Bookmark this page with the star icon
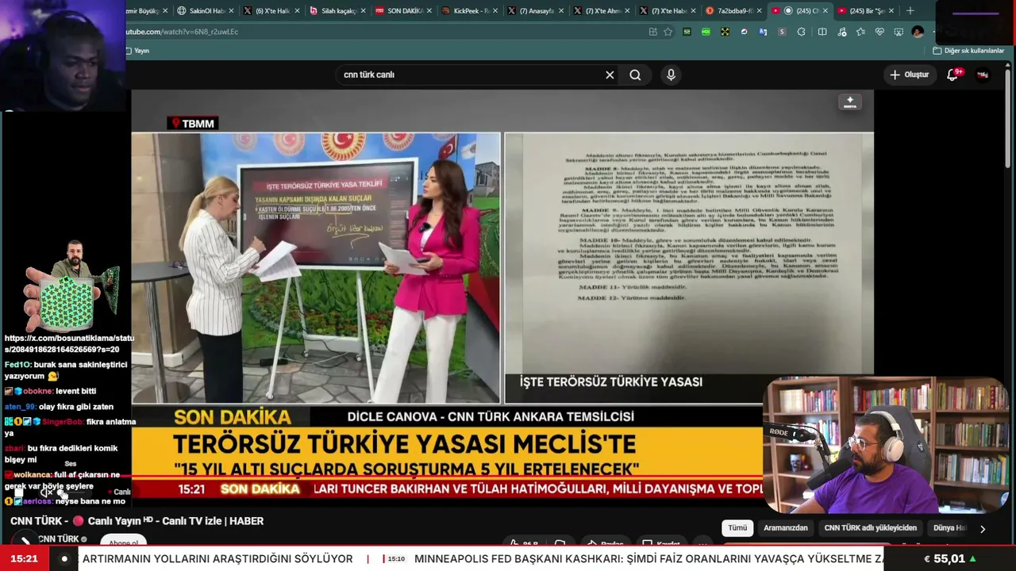 (668, 32)
